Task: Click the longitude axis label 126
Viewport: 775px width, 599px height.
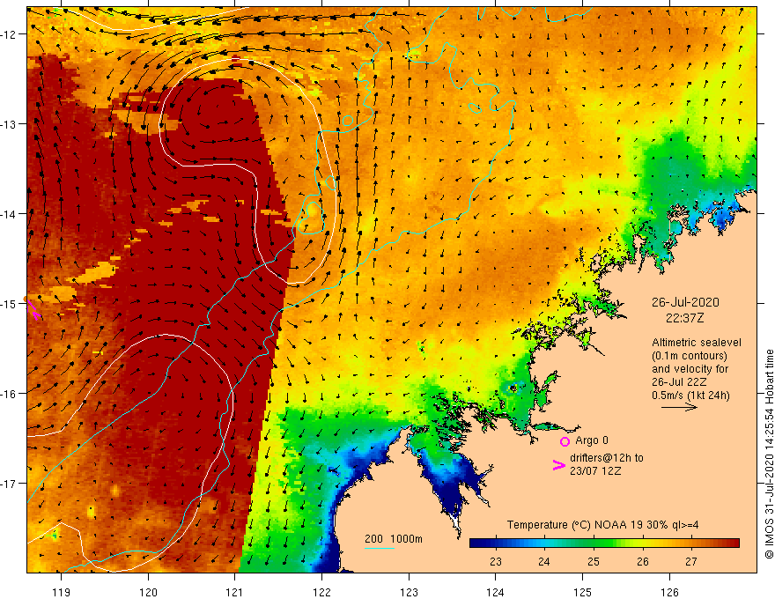Action: point(669,592)
